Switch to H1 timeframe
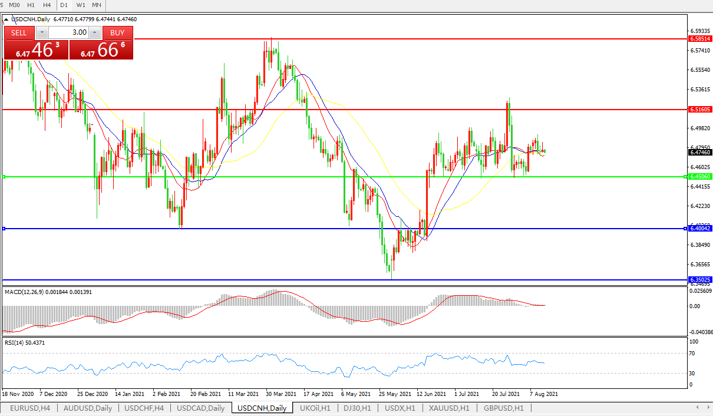Viewport: 713px width, 416px height. tap(31, 5)
